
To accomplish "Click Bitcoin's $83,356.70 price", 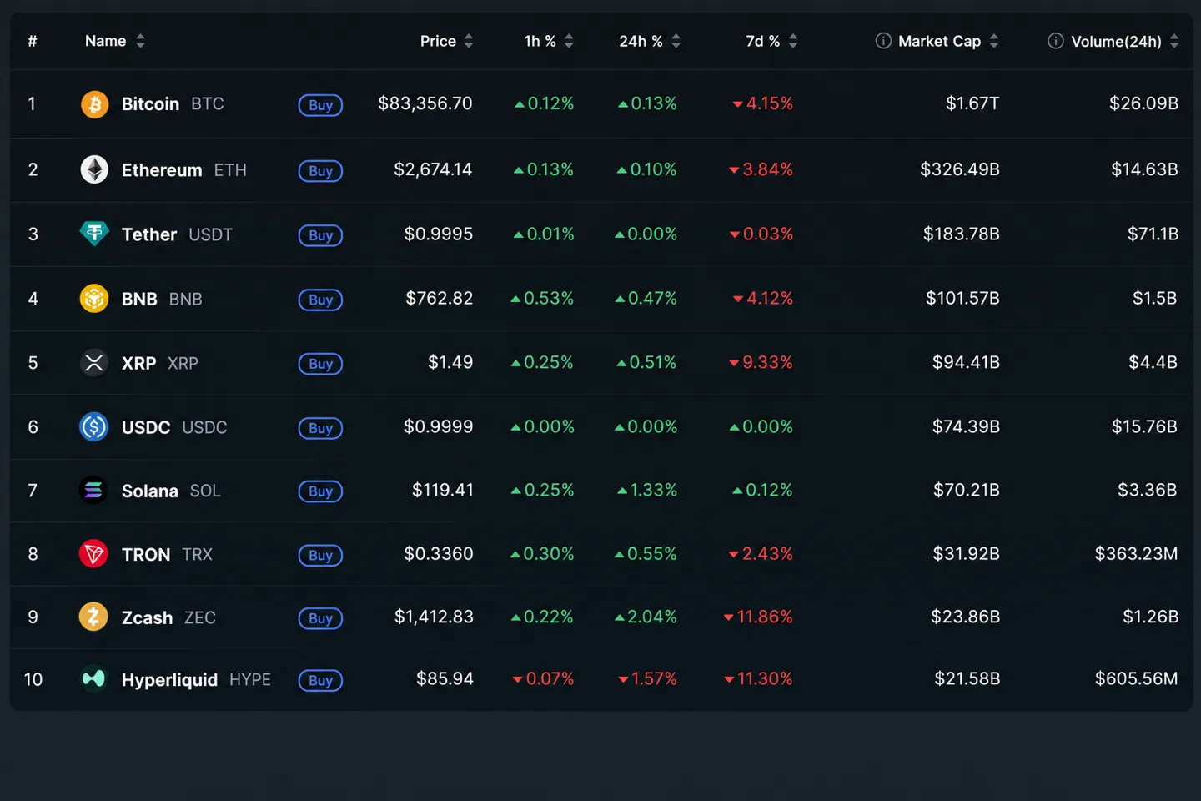I will coord(425,103).
